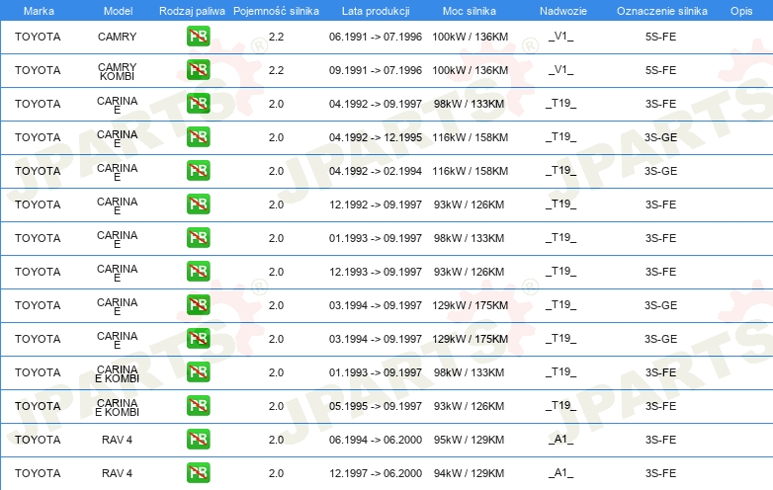Click '116kW / 158KM' in 04.1992 -> 02.1994 row
This screenshot has height=490, width=773.
(x=470, y=171)
